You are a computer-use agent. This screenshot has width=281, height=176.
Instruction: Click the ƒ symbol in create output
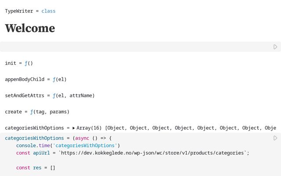[32, 112]
